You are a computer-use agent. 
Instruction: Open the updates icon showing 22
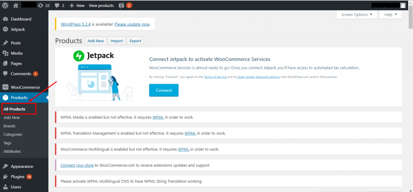click(x=41, y=5)
